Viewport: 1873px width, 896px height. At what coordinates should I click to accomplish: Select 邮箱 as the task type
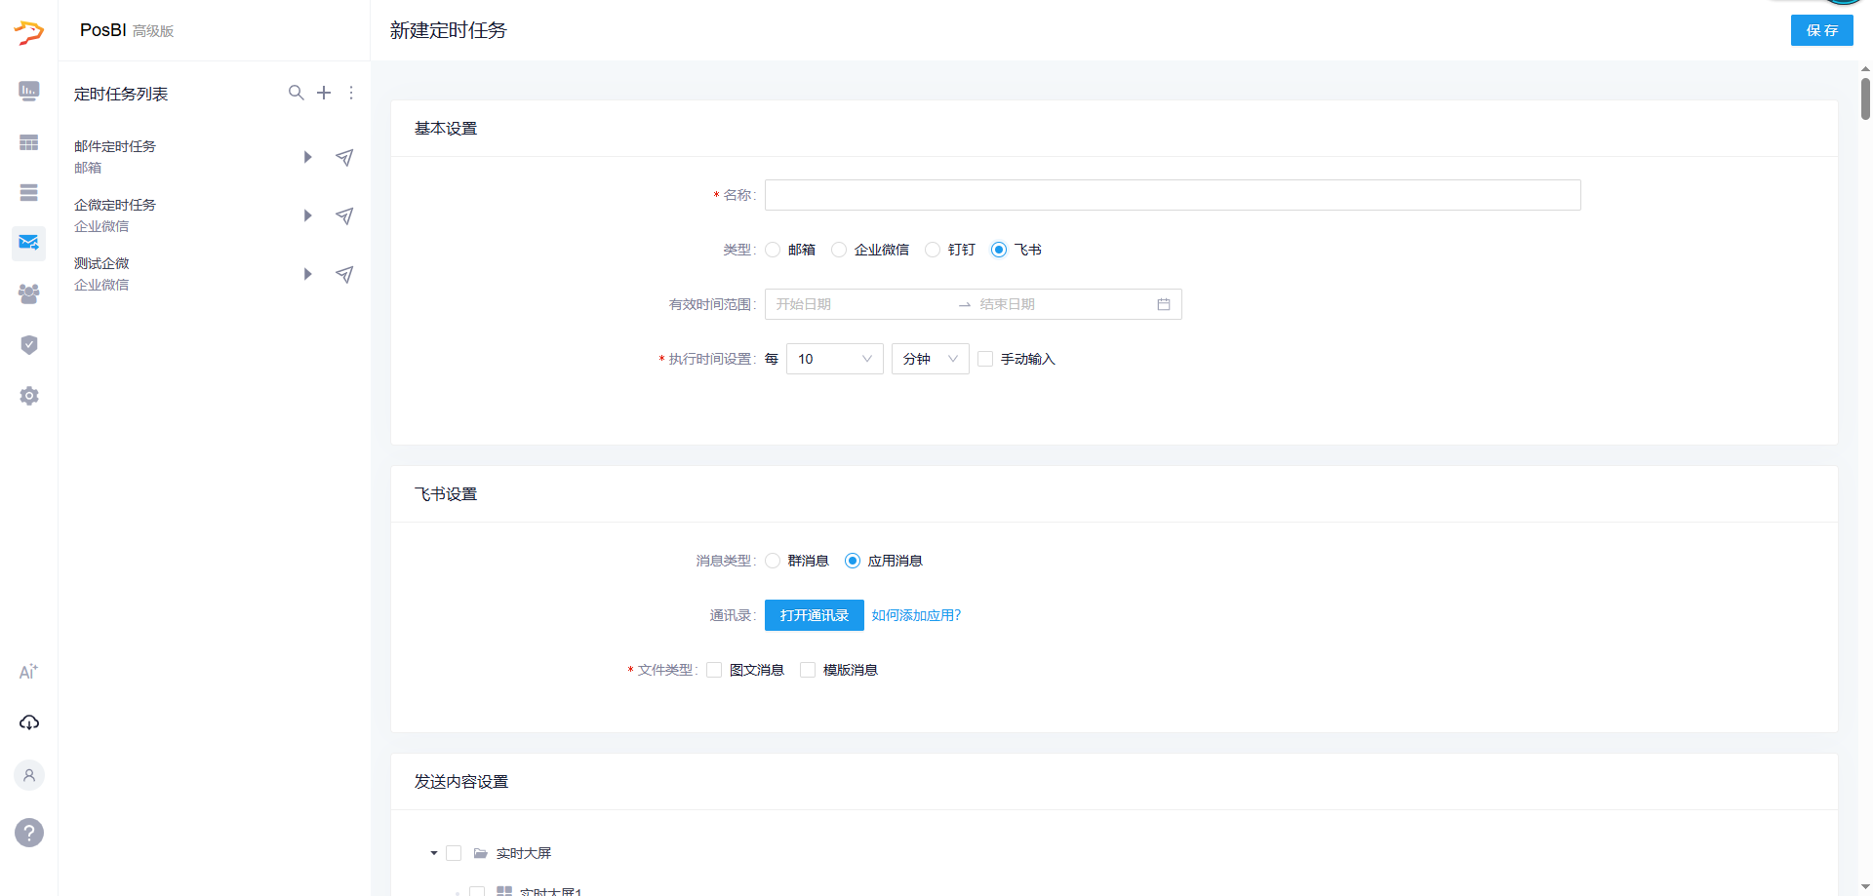click(773, 250)
